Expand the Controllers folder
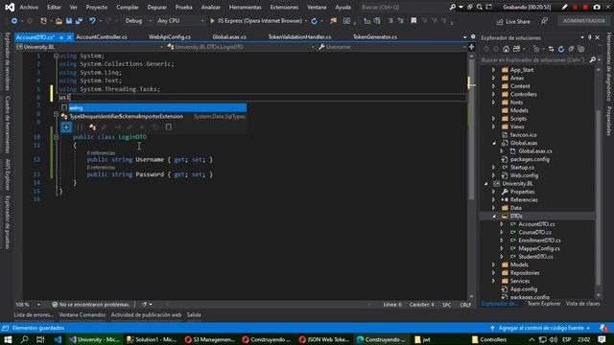Viewport: 614px width, 345px height. click(493, 94)
